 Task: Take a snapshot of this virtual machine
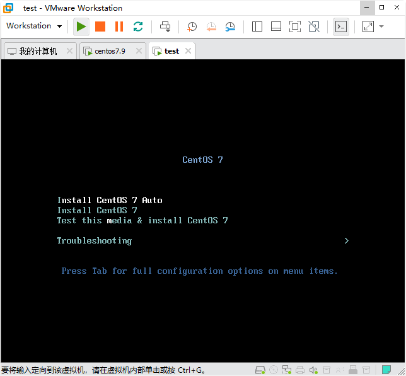[192, 26]
